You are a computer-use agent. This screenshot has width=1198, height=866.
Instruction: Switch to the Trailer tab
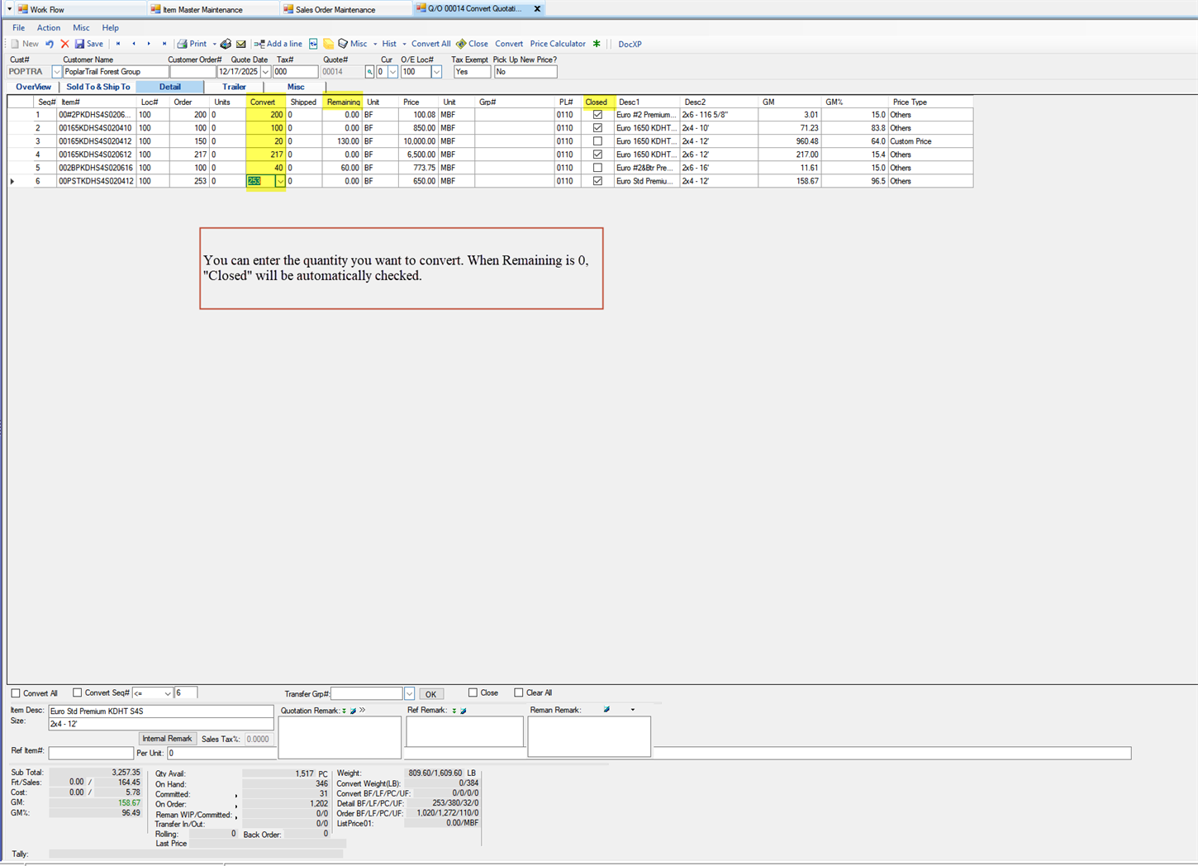click(x=234, y=87)
